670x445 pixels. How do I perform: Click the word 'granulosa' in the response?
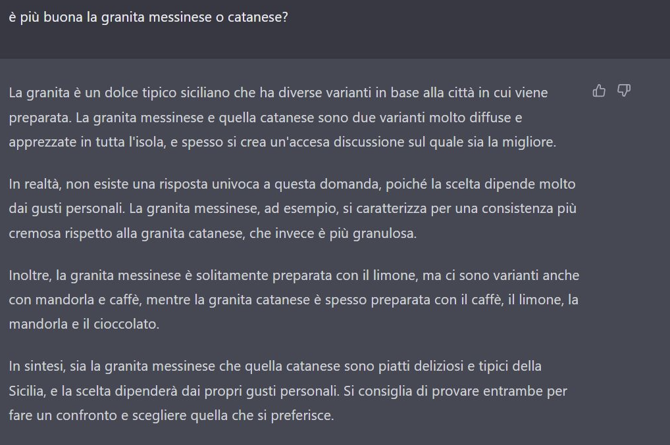click(383, 233)
